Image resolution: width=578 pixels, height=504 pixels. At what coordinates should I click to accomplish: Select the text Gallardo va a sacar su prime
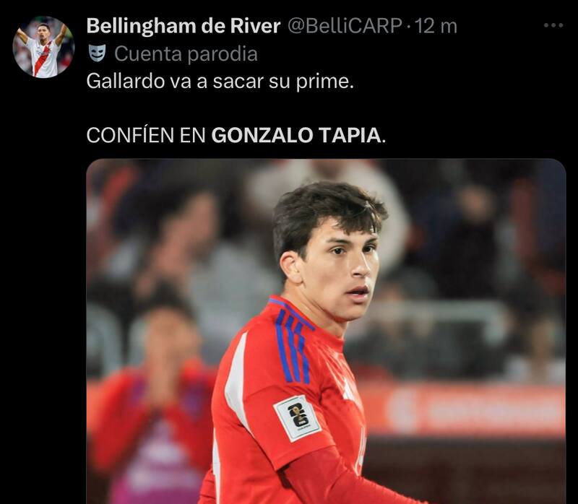220,82
